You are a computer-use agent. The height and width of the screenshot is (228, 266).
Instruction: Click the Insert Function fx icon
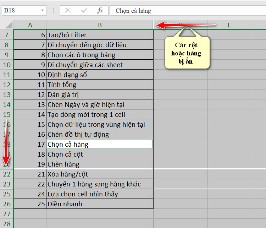(100, 11)
